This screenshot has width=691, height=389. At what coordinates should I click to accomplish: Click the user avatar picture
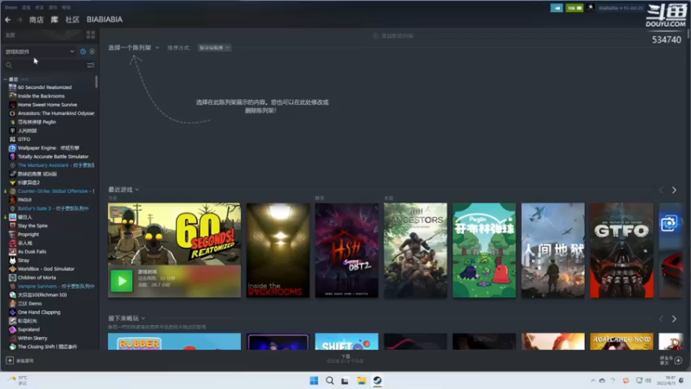point(591,8)
